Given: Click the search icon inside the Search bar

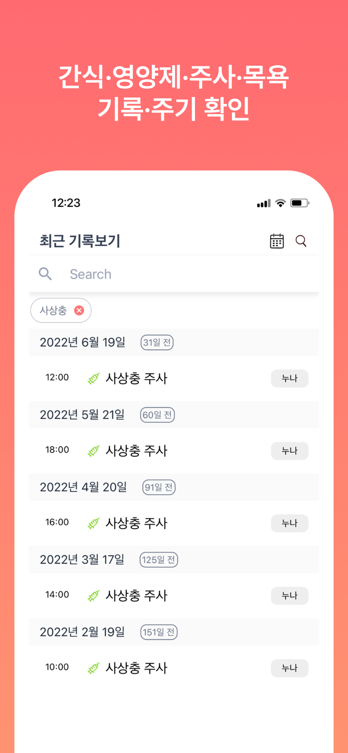Looking at the screenshot, I should 45,274.
